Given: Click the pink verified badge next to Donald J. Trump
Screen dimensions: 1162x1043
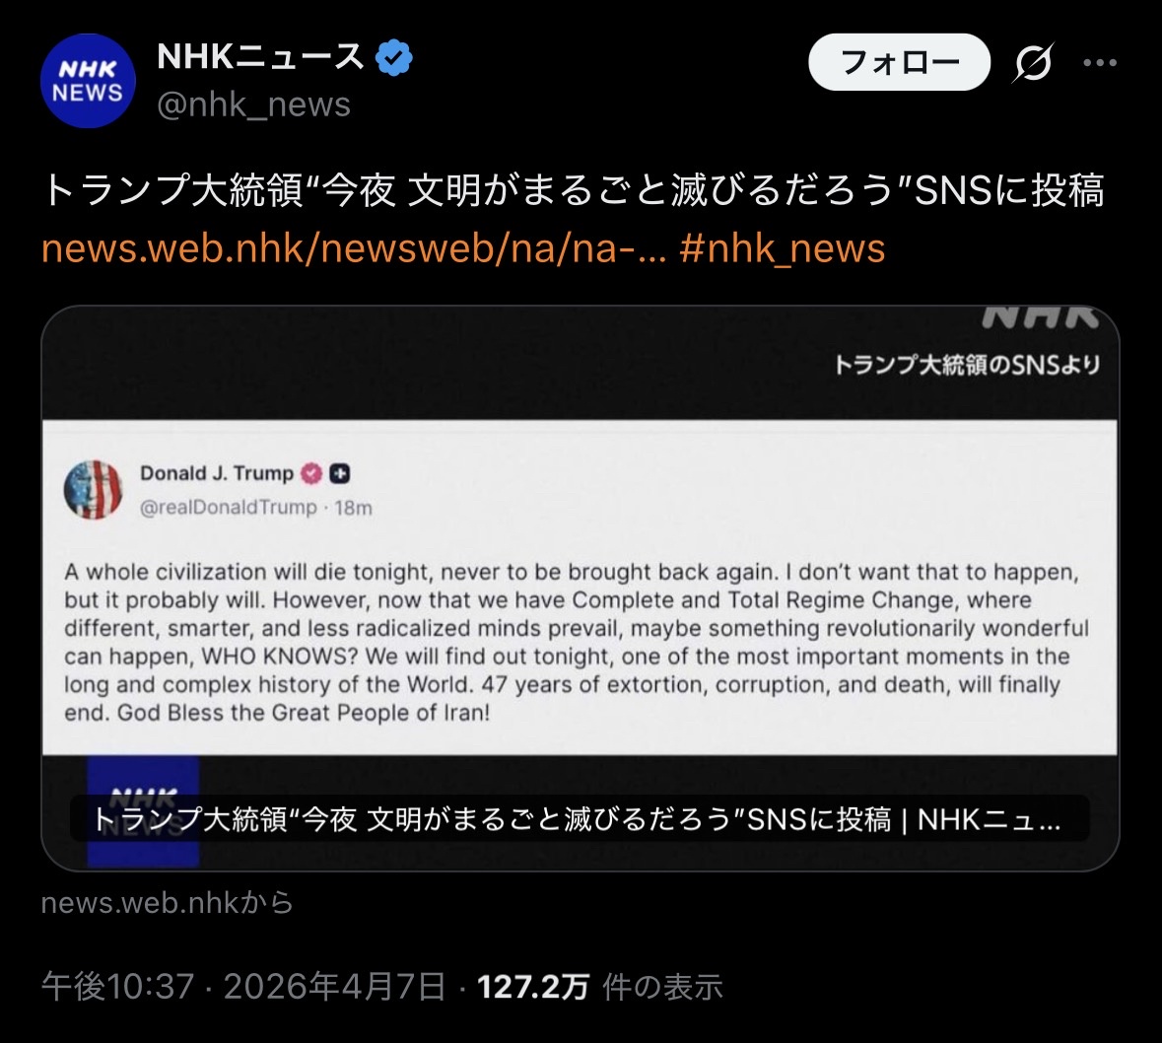Looking at the screenshot, I should [311, 473].
